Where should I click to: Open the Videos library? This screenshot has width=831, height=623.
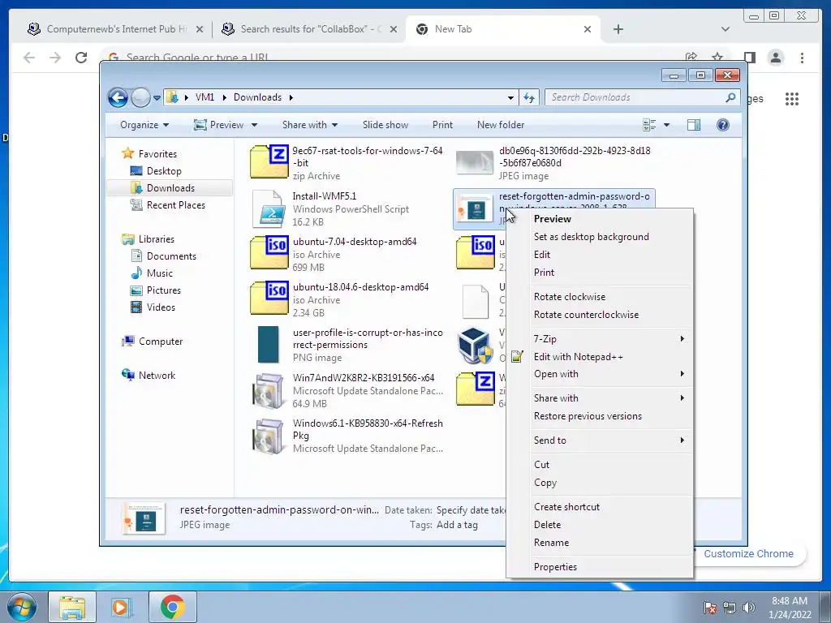click(161, 307)
